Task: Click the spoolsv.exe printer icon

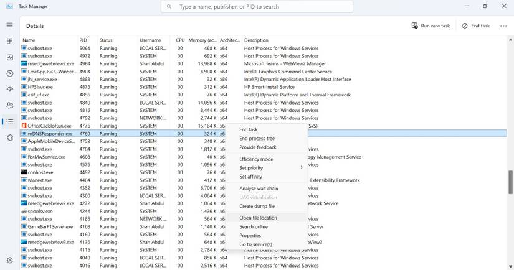Action: pyautogui.click(x=24, y=211)
